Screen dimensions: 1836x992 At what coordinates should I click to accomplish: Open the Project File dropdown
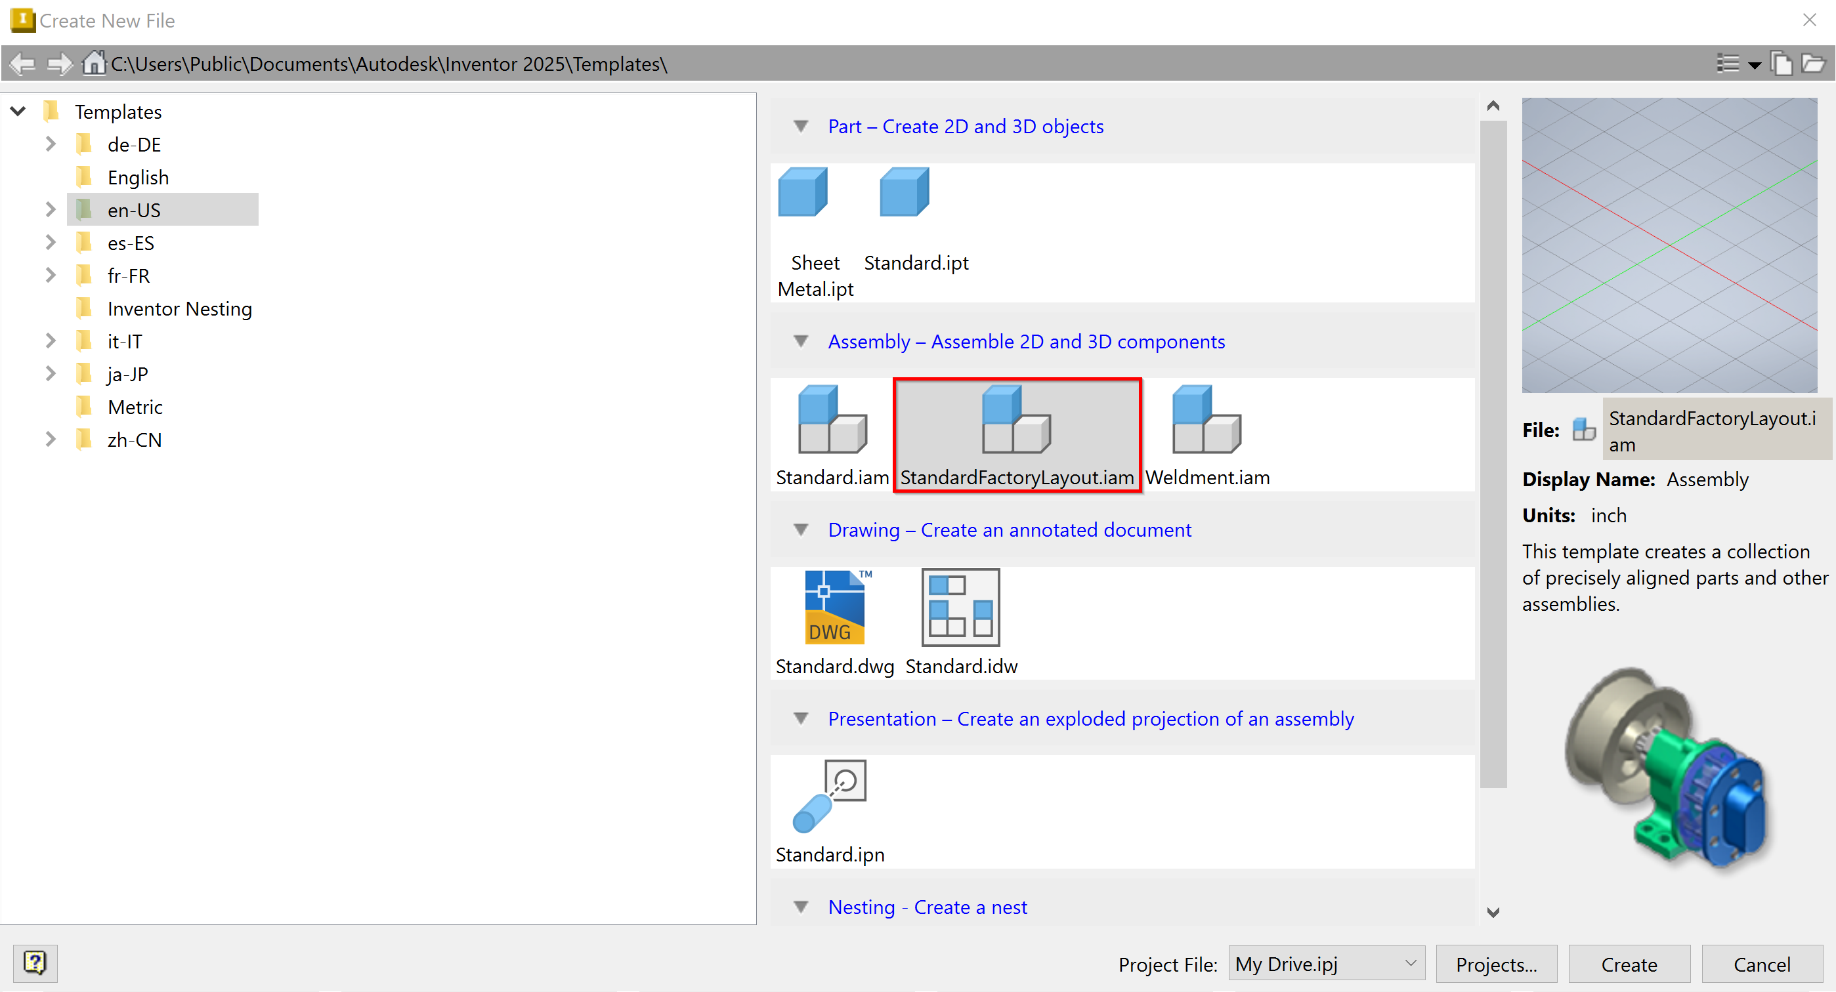coord(1327,964)
